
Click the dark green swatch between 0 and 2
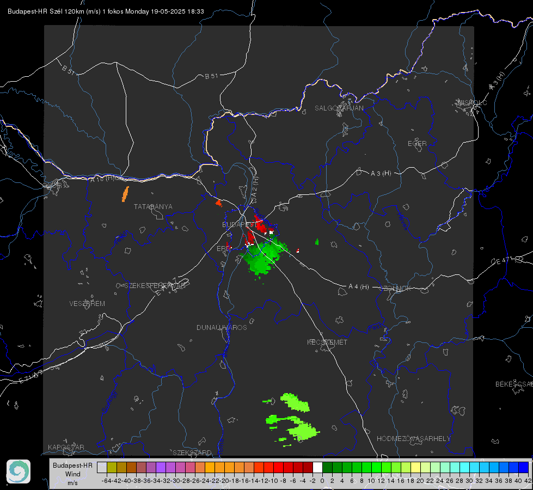tap(327, 467)
